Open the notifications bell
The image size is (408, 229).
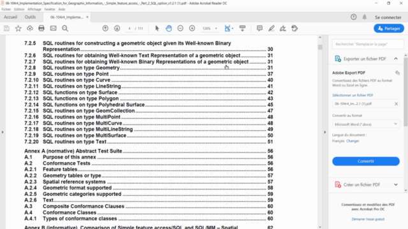coord(365,17)
